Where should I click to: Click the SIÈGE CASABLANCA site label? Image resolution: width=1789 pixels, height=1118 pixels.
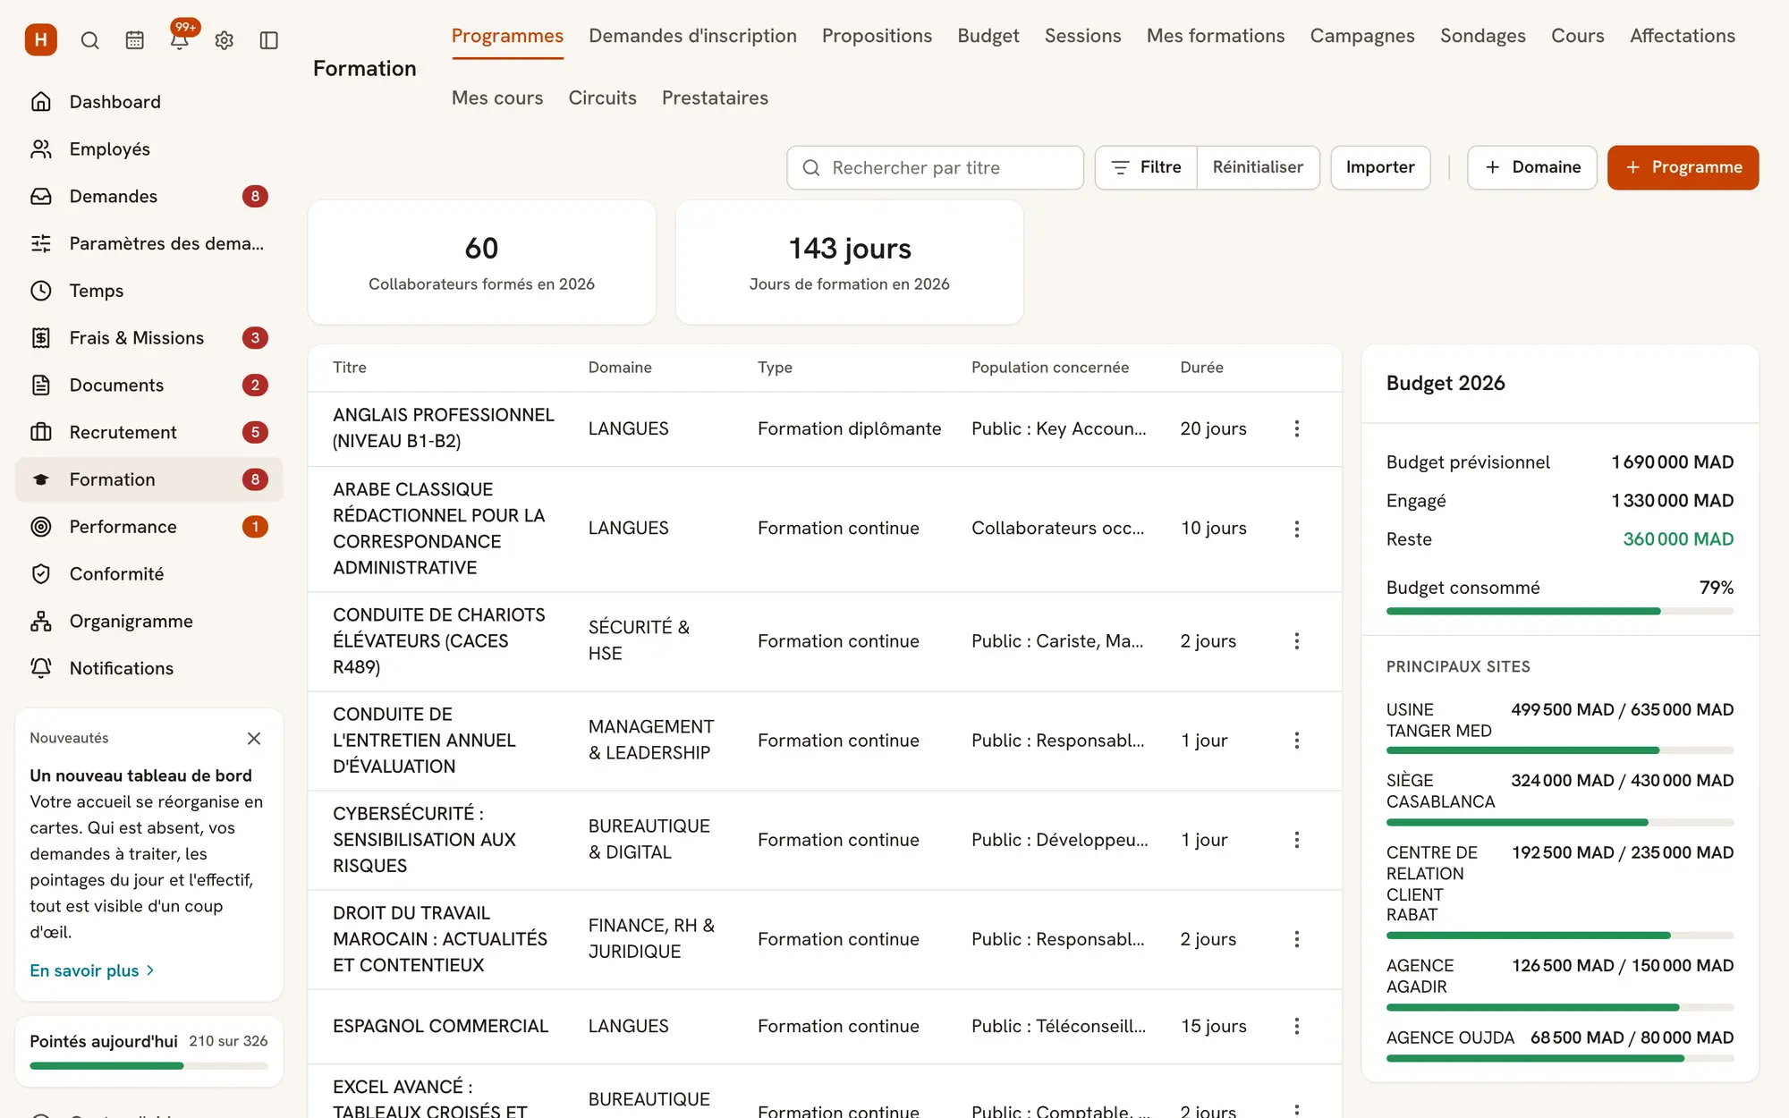pyautogui.click(x=1440, y=791)
